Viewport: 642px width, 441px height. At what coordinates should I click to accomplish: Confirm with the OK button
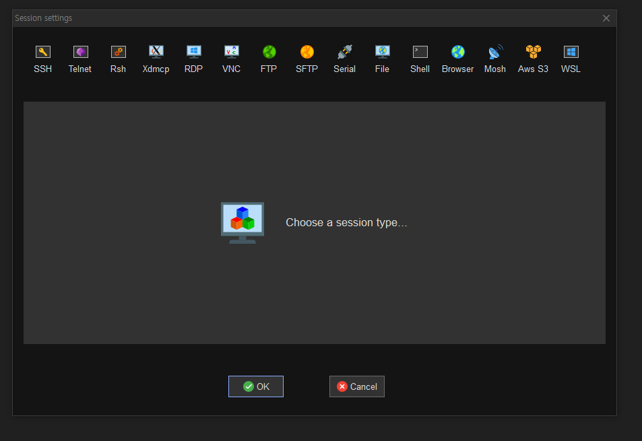[x=256, y=386]
